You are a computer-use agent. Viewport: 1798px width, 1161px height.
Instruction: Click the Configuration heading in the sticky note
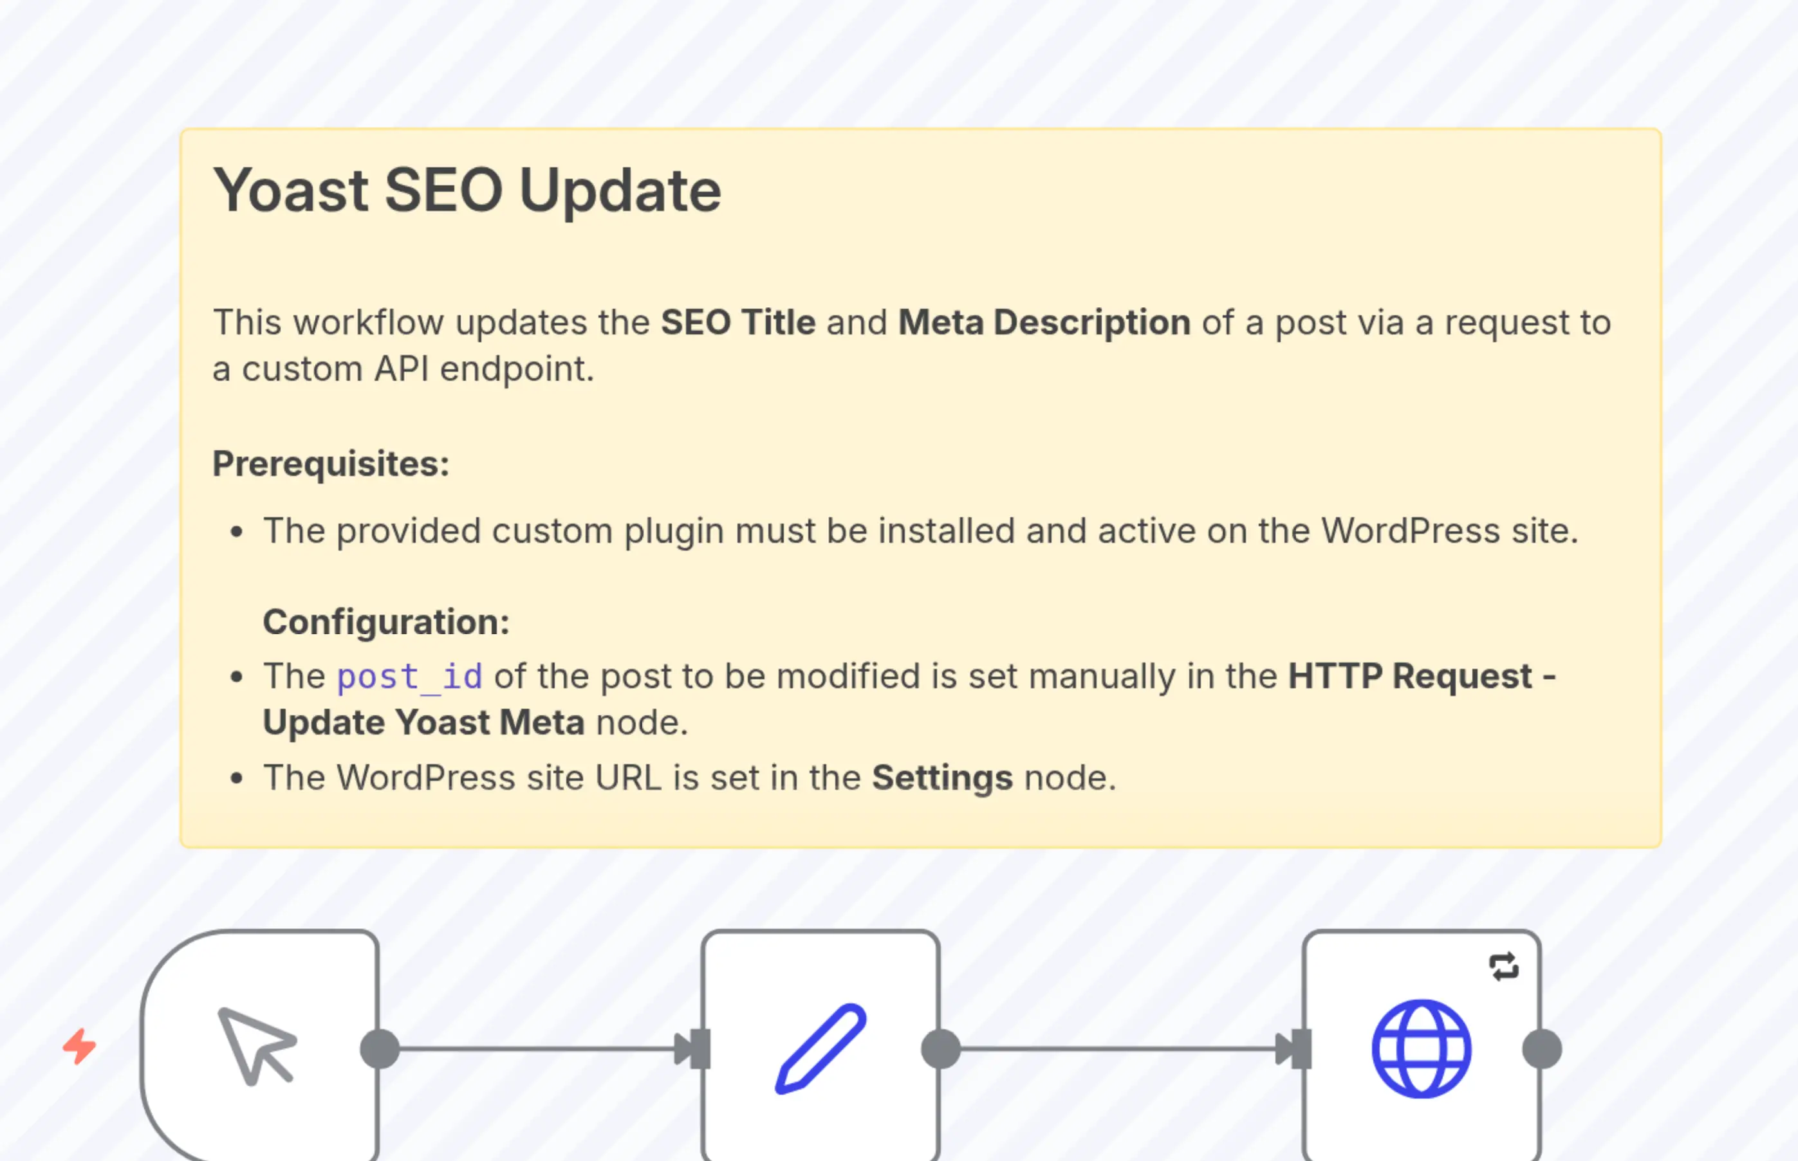tap(385, 621)
